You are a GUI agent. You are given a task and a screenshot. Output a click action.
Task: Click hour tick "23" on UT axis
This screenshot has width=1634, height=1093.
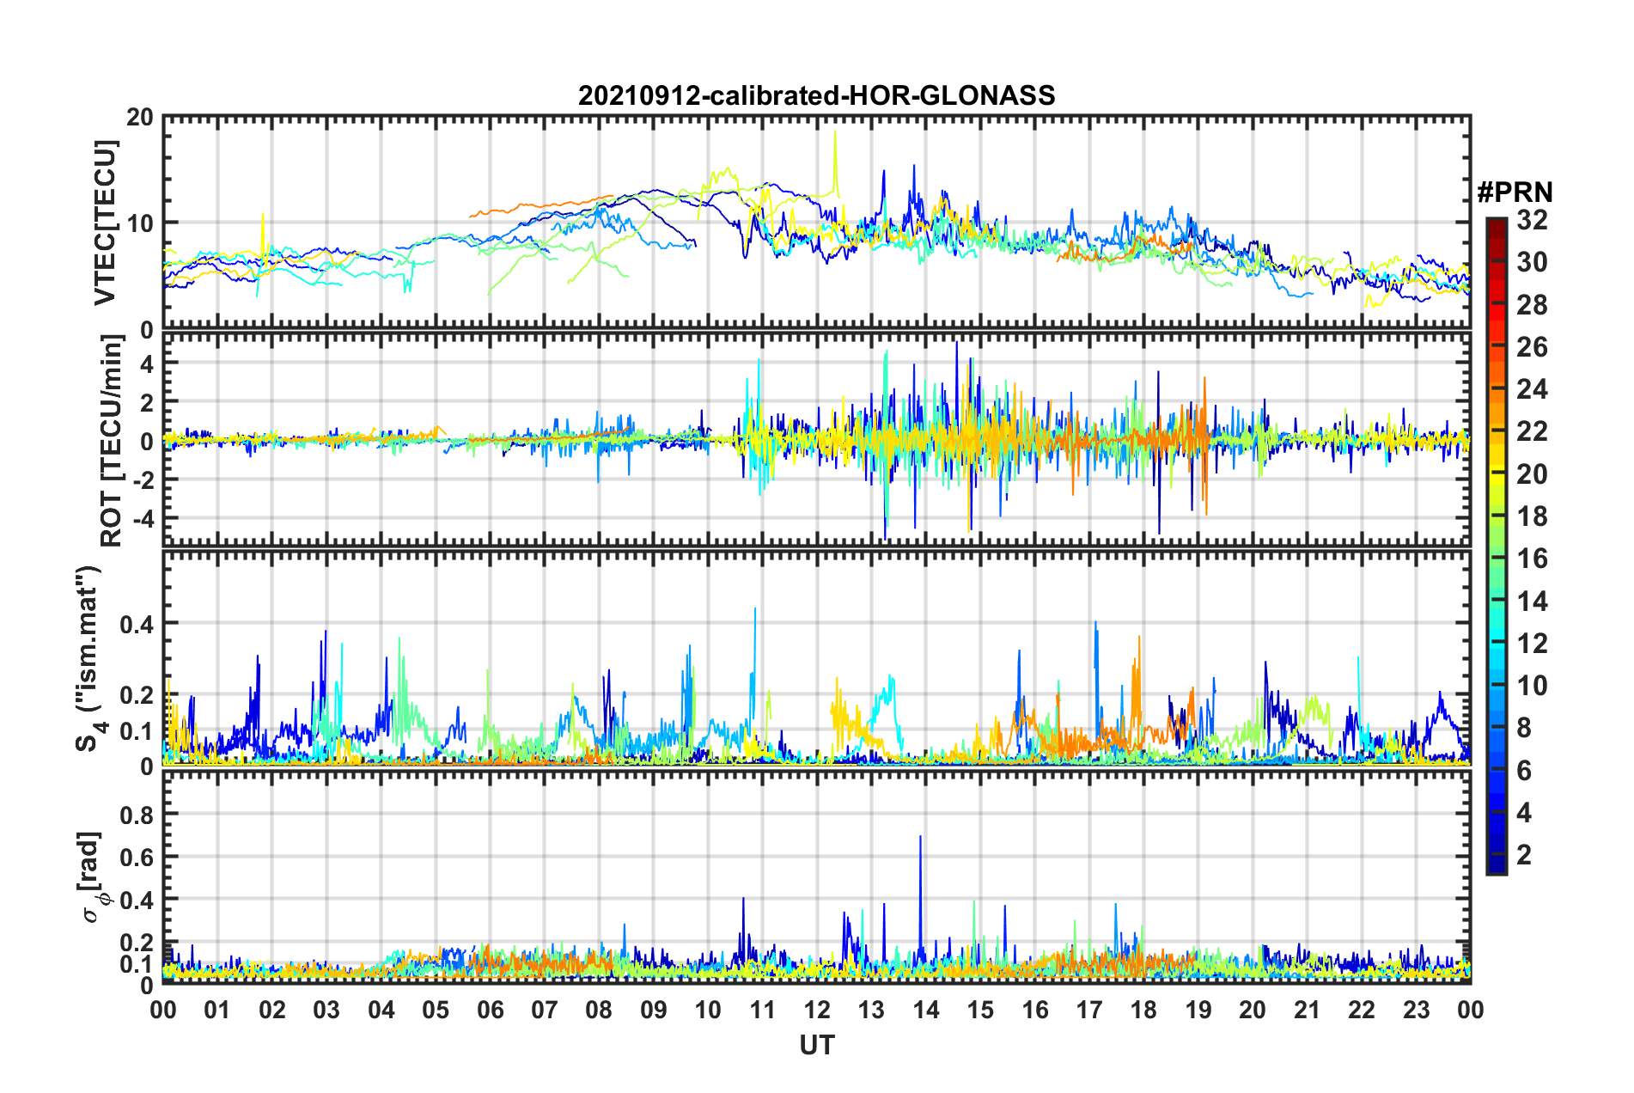click(1417, 1010)
